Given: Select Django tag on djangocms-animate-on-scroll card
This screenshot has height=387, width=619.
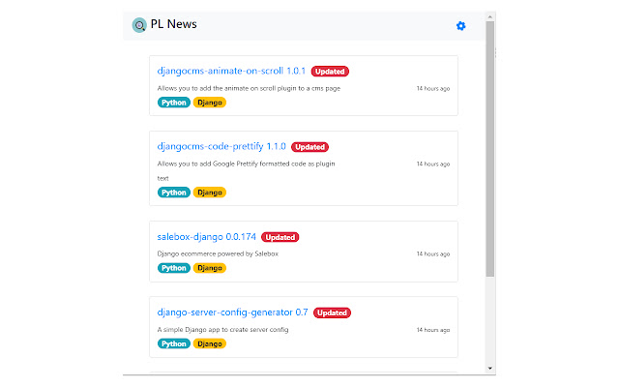Looking at the screenshot, I should [210, 103].
